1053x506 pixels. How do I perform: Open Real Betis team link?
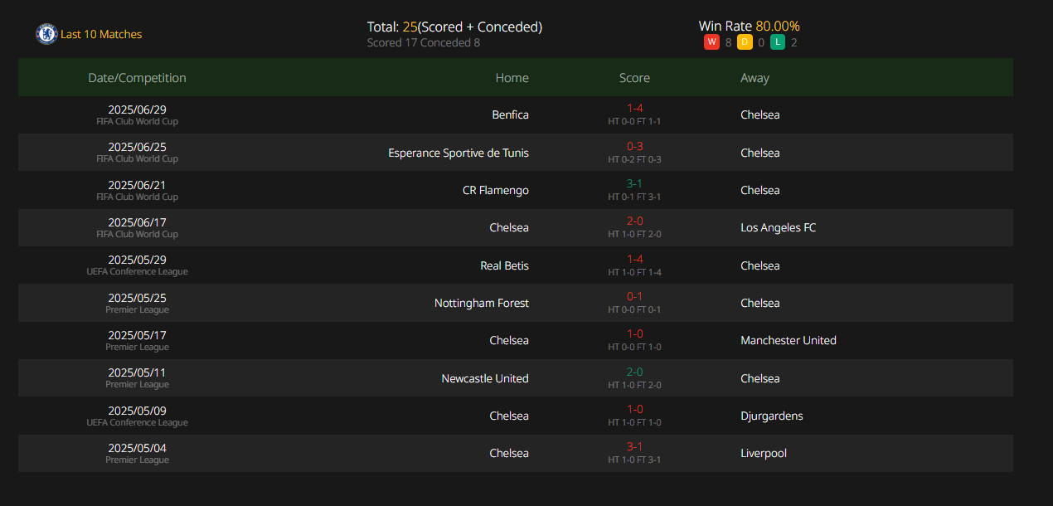tap(505, 265)
